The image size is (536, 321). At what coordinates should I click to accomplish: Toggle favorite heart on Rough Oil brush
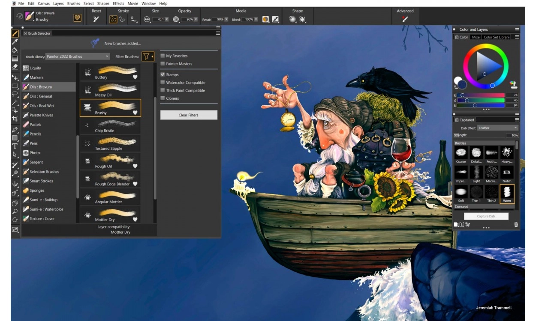coord(135,166)
